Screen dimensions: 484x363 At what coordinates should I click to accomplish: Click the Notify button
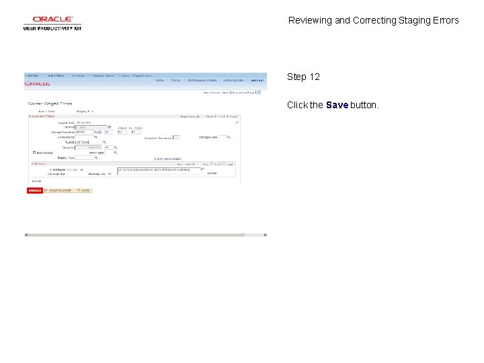pyautogui.click(x=83, y=190)
